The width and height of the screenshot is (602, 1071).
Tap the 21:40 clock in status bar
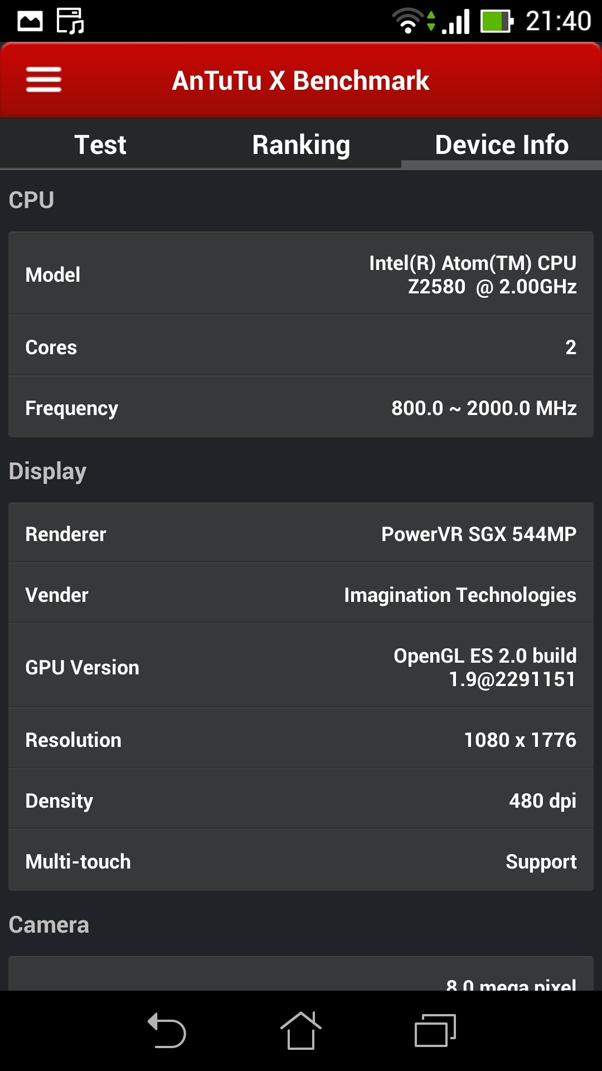pyautogui.click(x=558, y=21)
